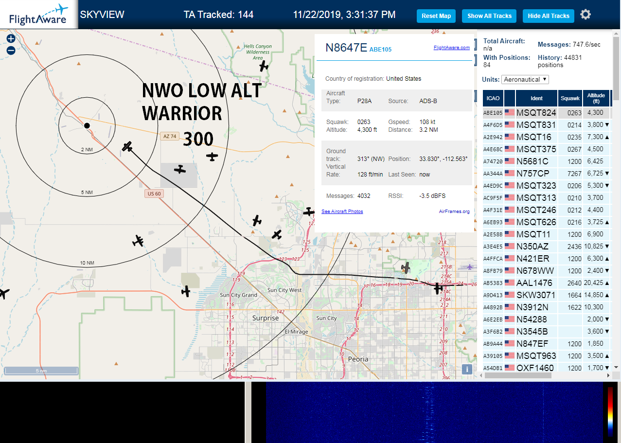The image size is (621, 443).
Task: Select aircraft icon near Hells Canyon Wilderness Area
Action: click(x=264, y=66)
